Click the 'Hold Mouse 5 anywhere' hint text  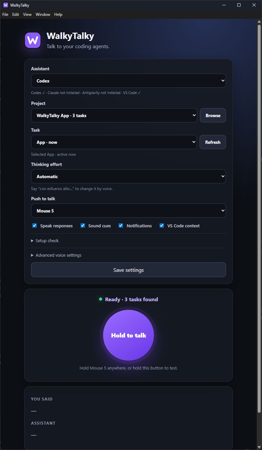tap(129, 368)
